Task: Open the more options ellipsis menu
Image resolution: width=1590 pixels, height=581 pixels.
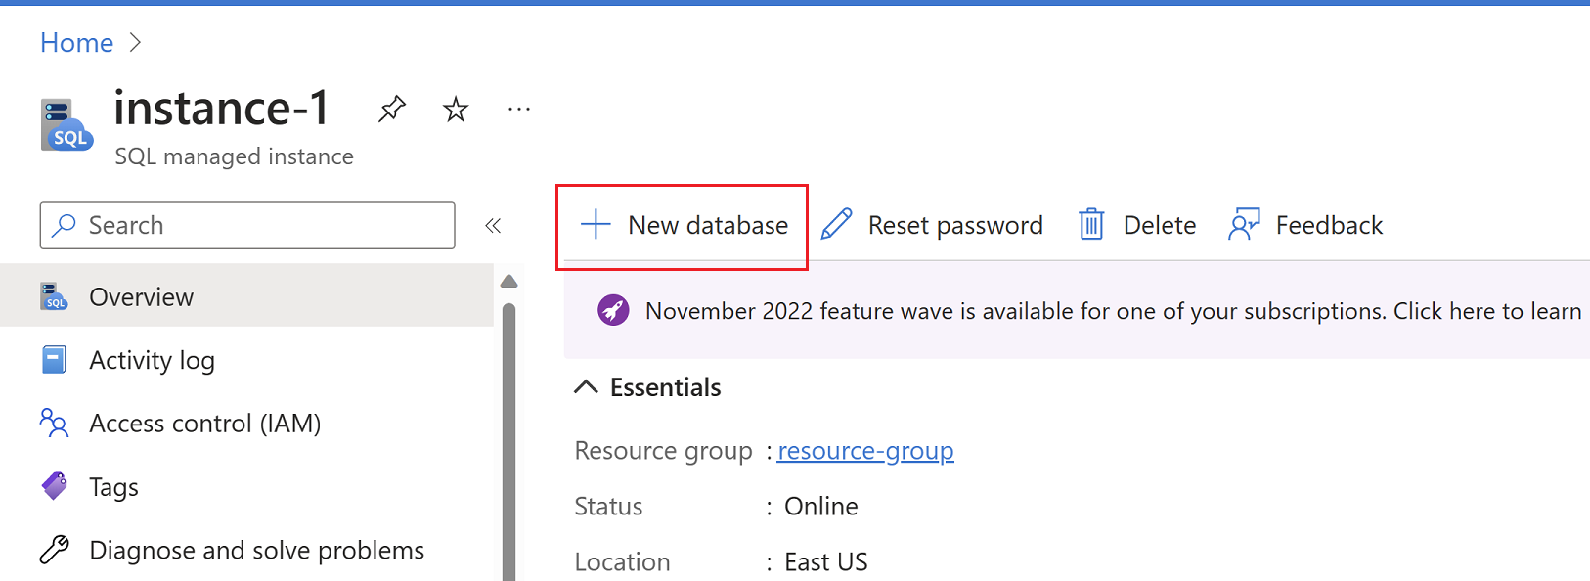Action: tap(519, 109)
